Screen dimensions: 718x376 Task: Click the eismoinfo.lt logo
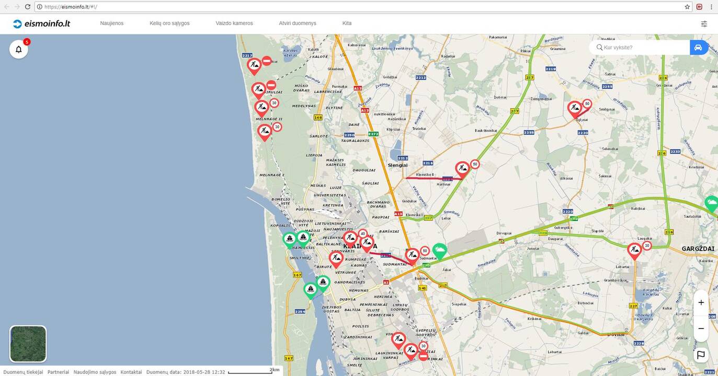tap(41, 23)
